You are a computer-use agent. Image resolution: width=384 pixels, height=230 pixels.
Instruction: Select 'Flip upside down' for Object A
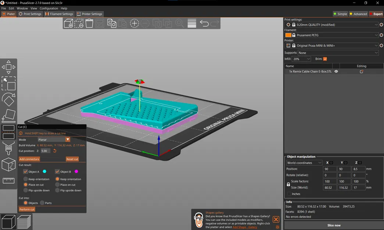coord(25,190)
